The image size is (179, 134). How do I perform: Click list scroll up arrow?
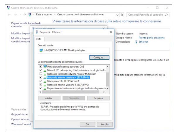click(107, 67)
